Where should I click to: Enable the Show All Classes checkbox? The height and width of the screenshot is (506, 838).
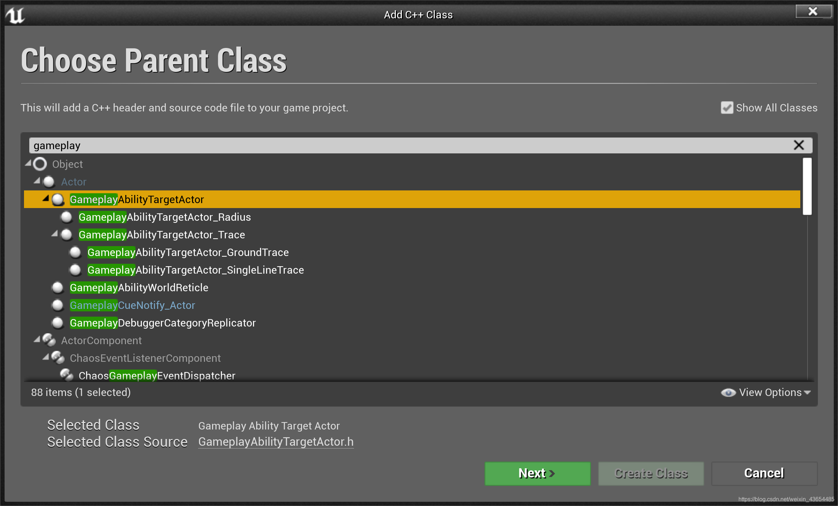click(727, 108)
